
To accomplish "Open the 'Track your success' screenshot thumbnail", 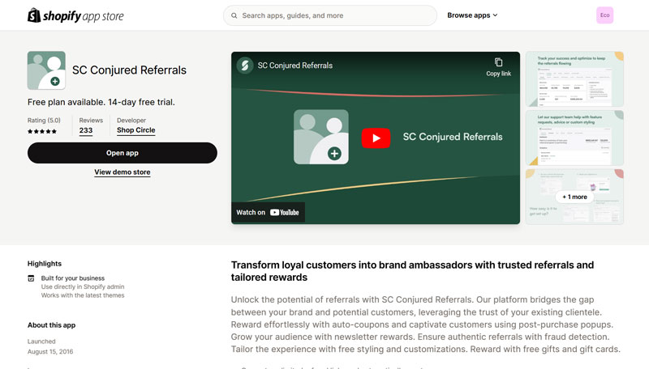I will [574, 78].
